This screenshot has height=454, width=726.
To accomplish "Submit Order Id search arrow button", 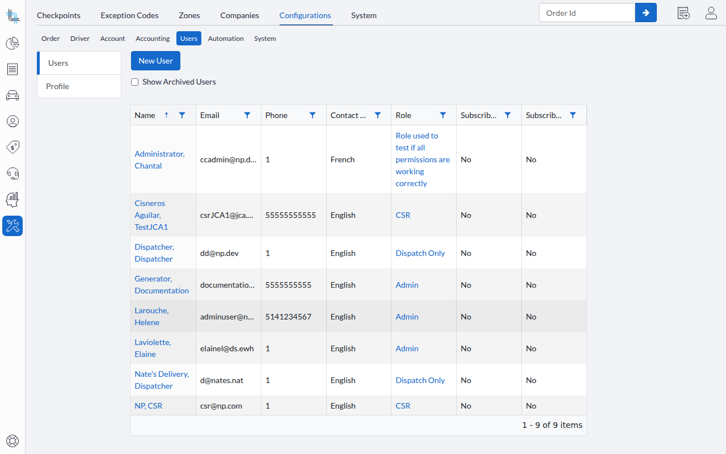I will 646,12.
